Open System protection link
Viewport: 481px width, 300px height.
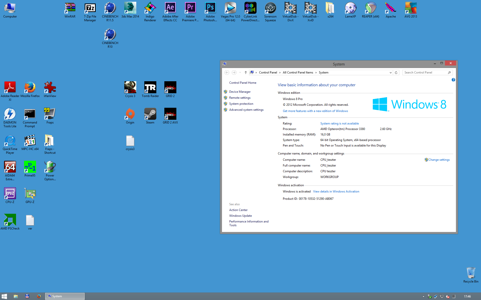(x=241, y=104)
